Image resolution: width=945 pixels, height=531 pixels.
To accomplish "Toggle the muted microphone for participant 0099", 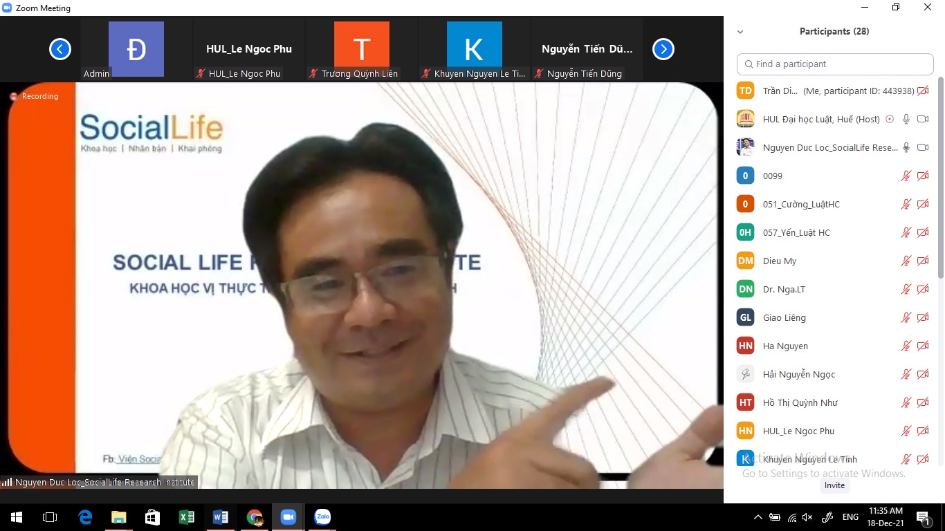I will click(906, 176).
